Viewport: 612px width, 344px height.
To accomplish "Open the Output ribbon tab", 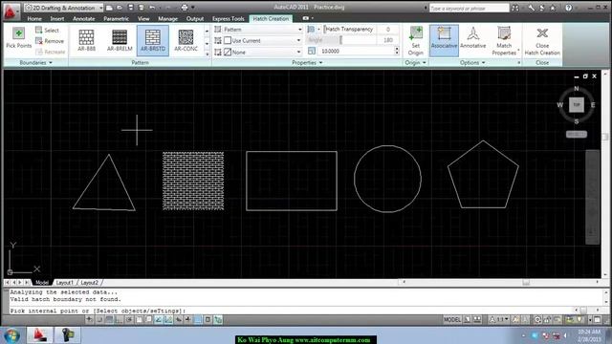I will 195,19.
